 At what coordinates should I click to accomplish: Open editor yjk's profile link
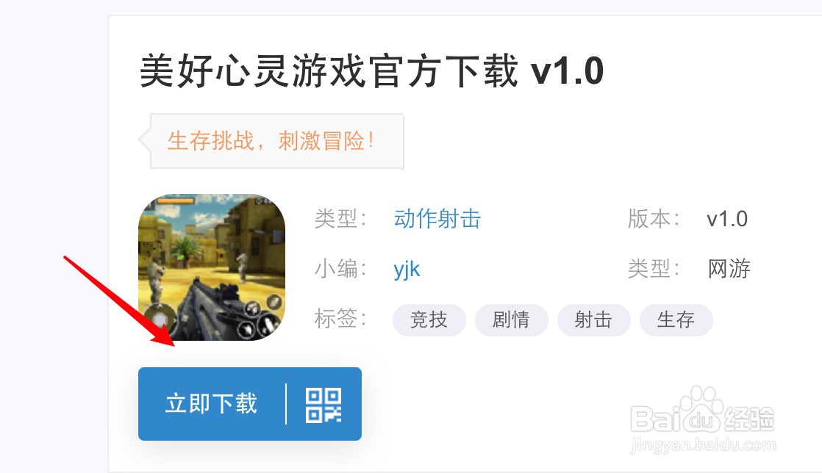click(407, 270)
